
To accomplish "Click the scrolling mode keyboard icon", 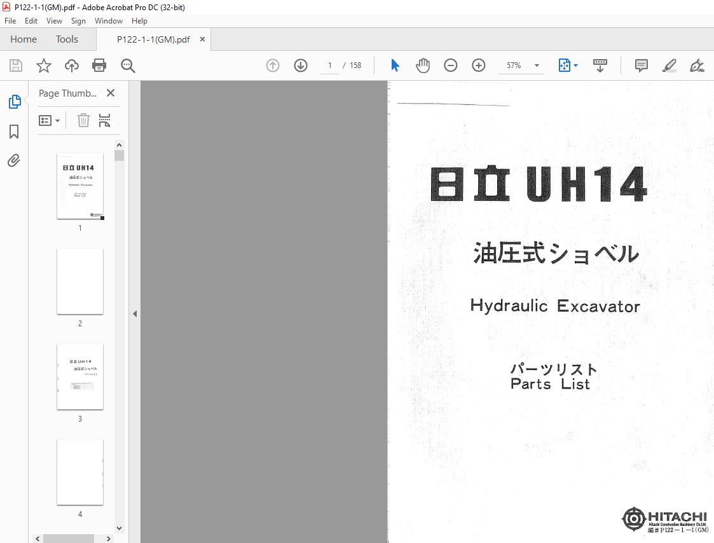I will coord(600,65).
